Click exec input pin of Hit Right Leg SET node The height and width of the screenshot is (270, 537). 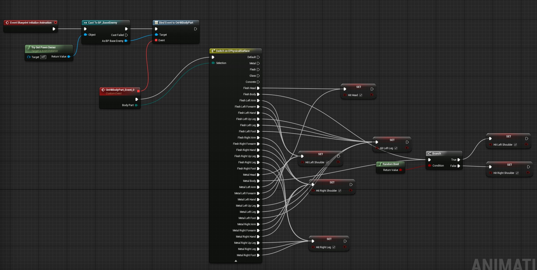click(313, 241)
